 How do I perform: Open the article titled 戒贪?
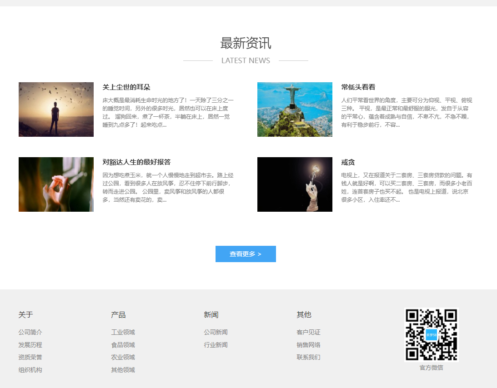(348, 162)
